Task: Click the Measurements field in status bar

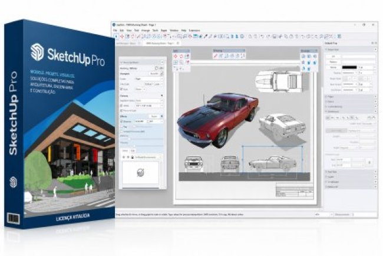Action: pos(365,215)
